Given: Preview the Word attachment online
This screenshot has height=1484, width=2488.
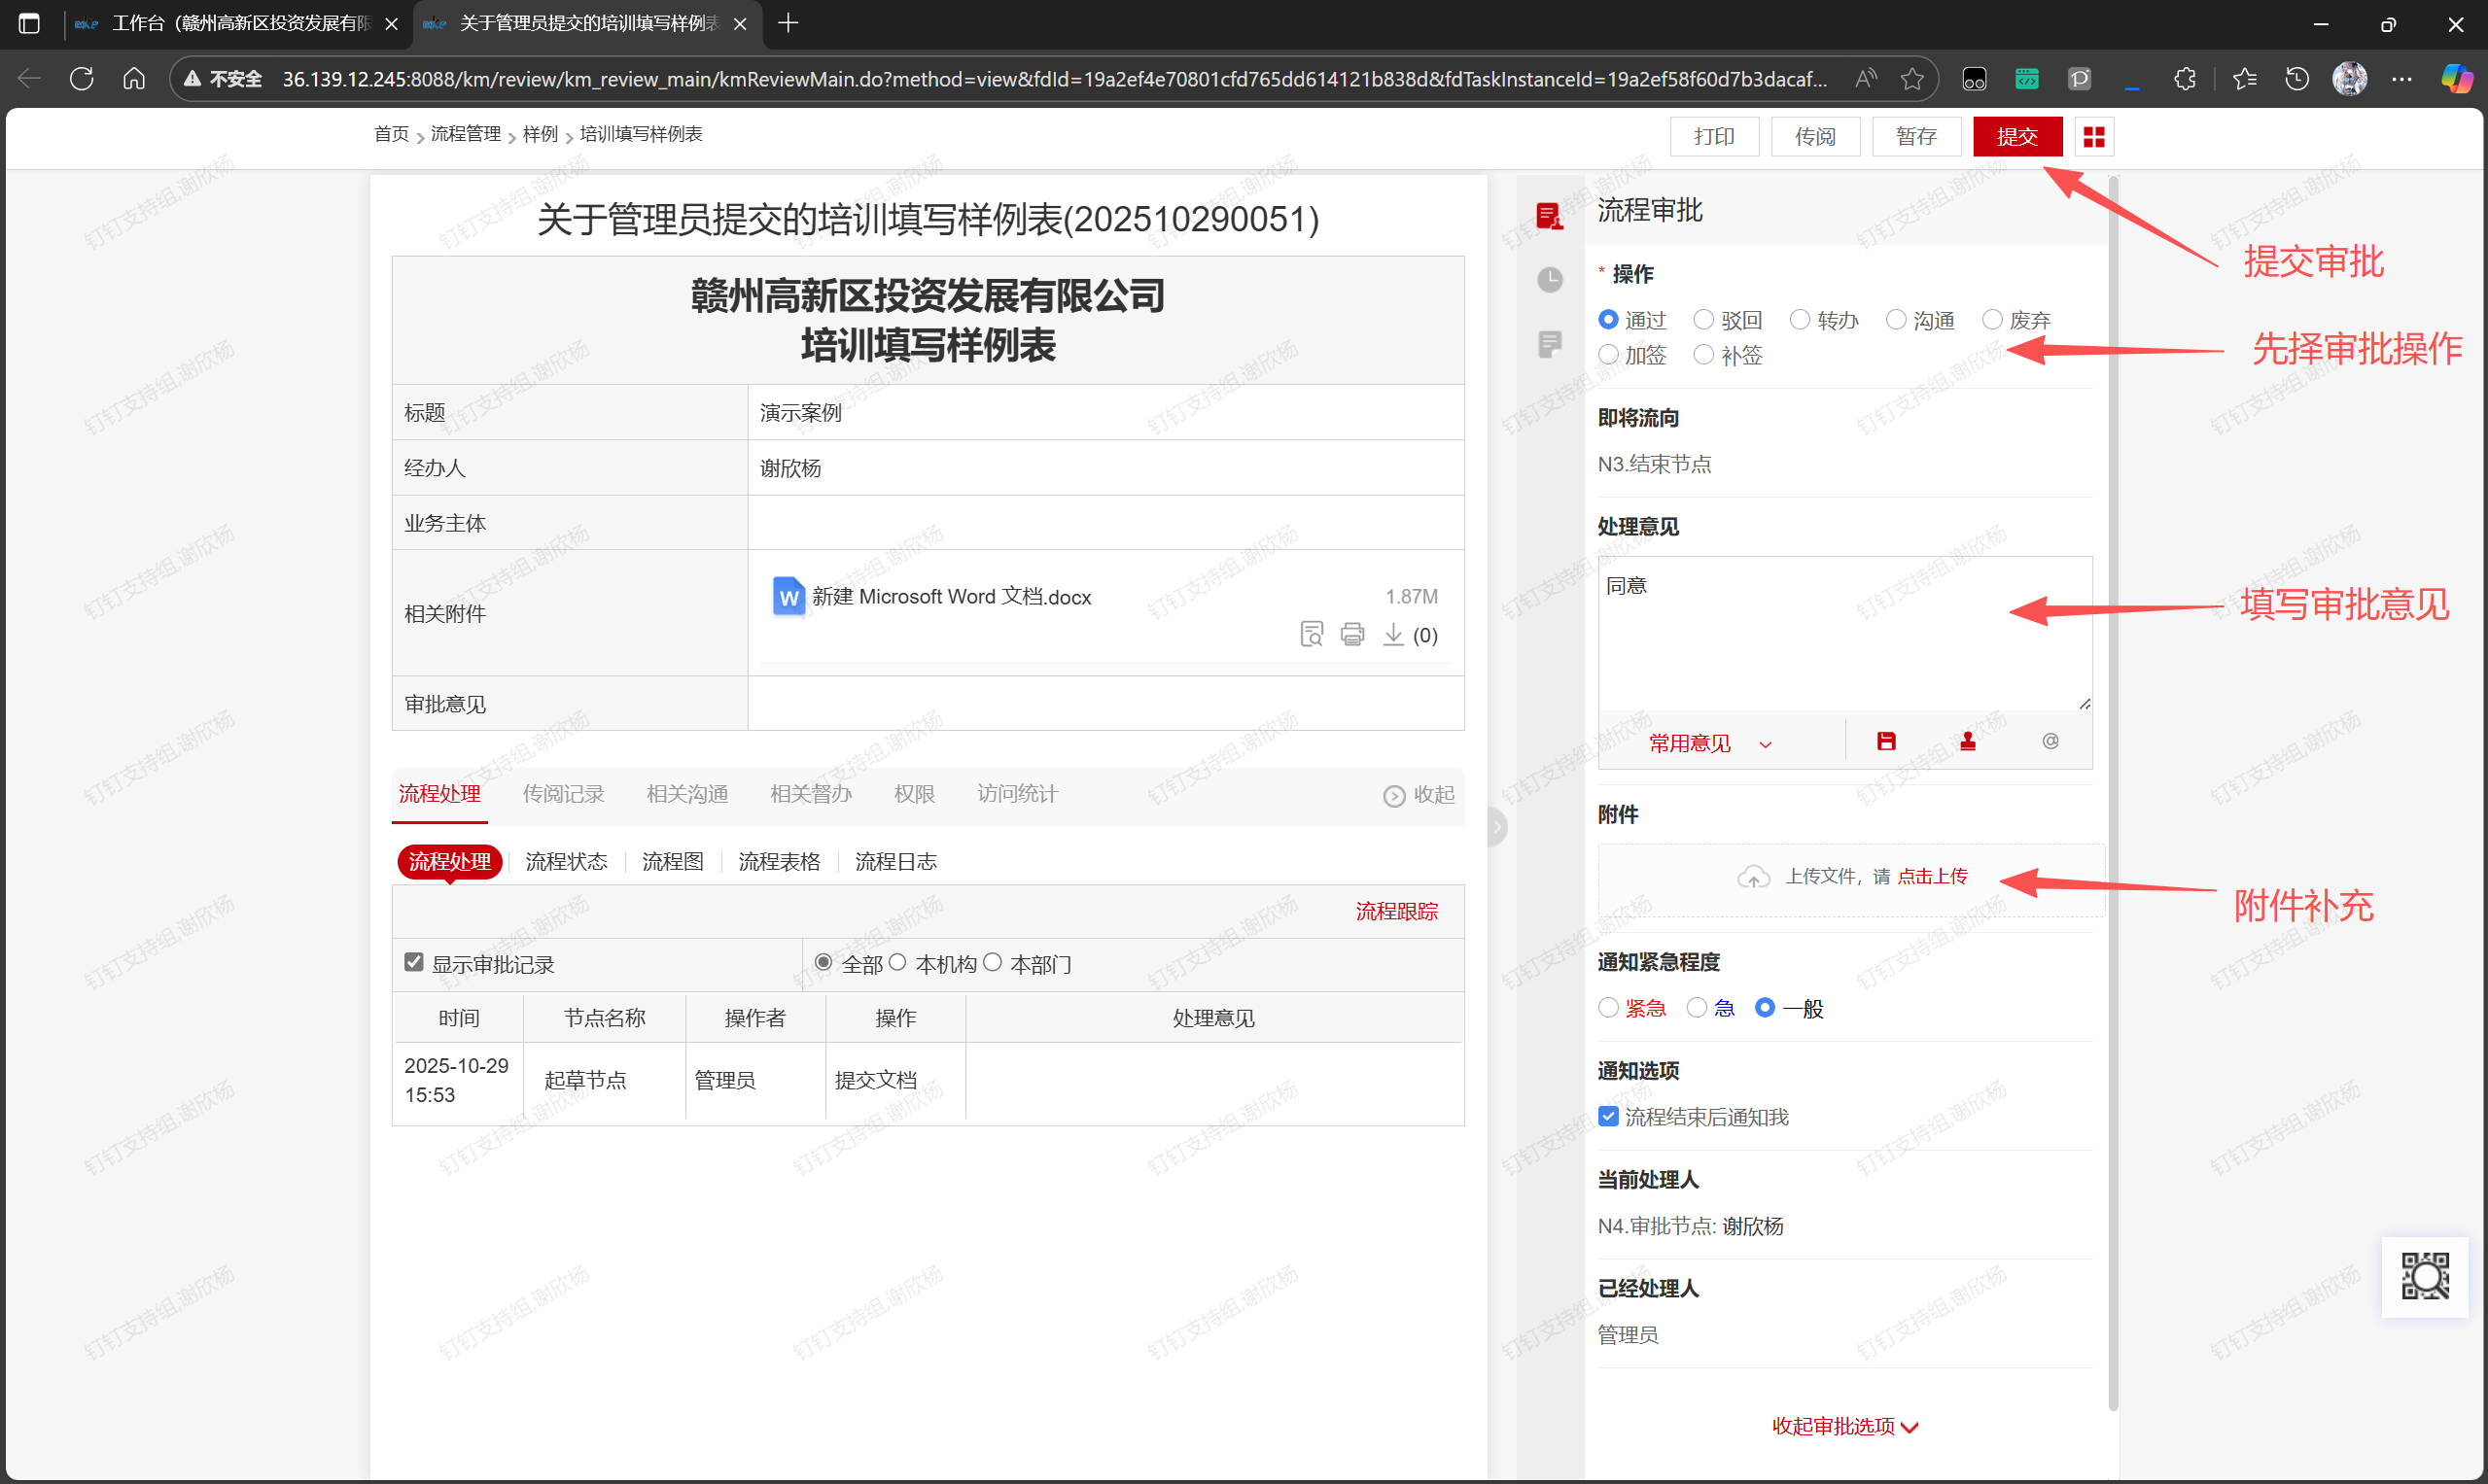Looking at the screenshot, I should coord(1311,634).
